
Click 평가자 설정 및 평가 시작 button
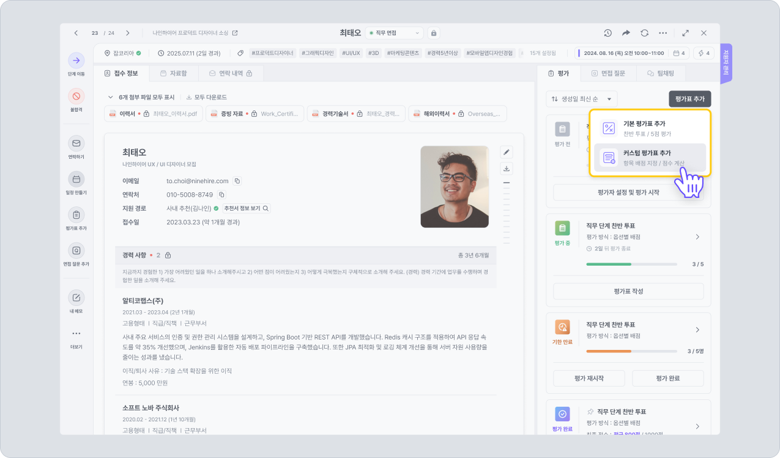click(628, 192)
